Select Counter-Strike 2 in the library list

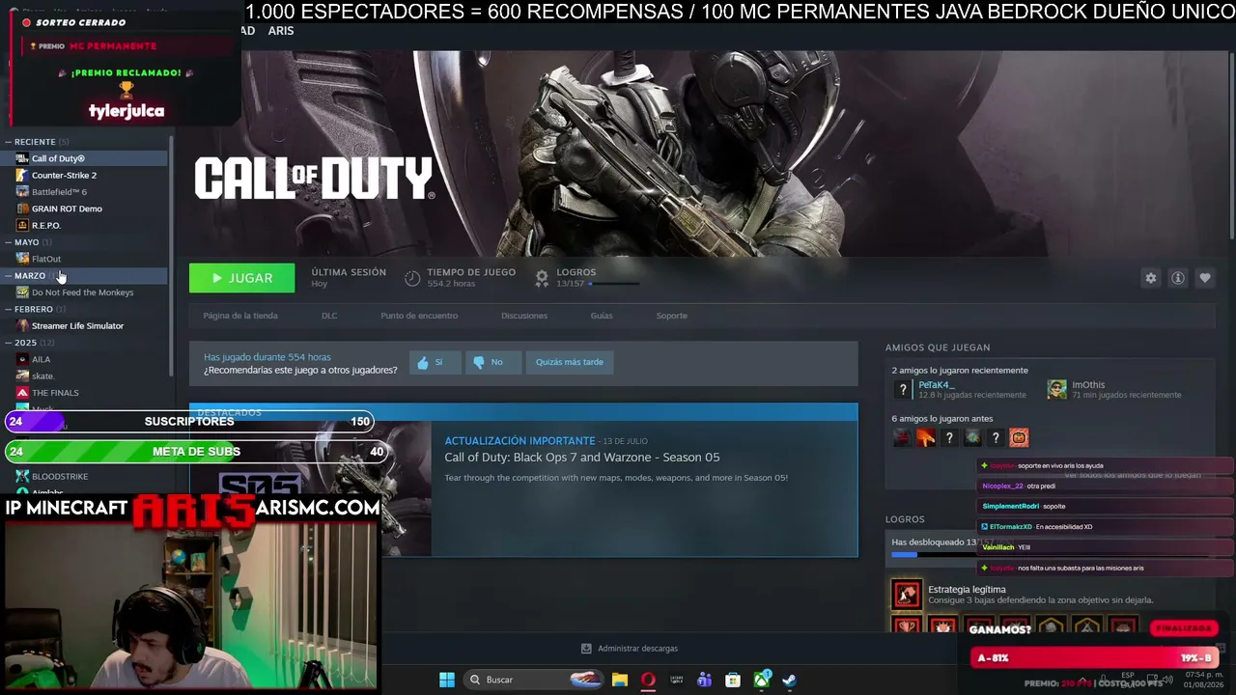[64, 176]
